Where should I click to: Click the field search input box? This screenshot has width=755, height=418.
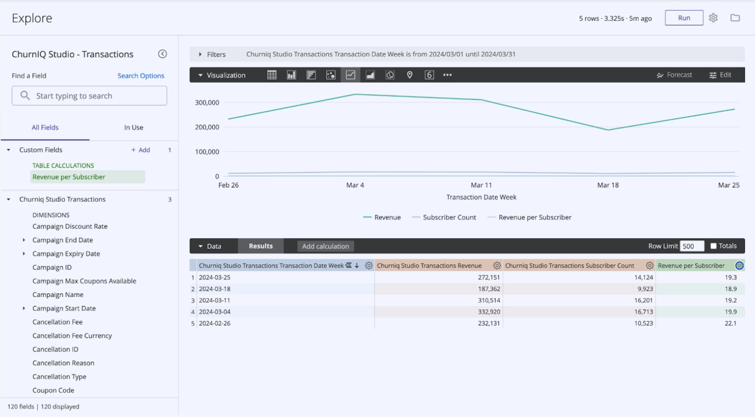tap(89, 96)
